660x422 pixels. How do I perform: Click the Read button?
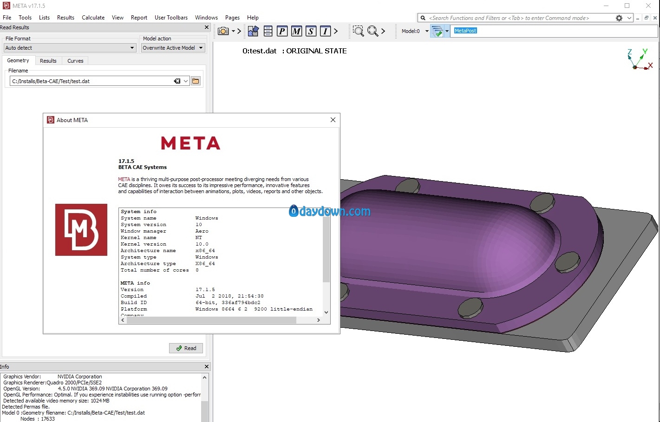tap(186, 348)
